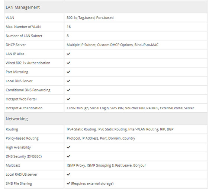Click the Multicast IGMP Proxy text
The width and height of the screenshot is (212, 189).
tap(76, 165)
